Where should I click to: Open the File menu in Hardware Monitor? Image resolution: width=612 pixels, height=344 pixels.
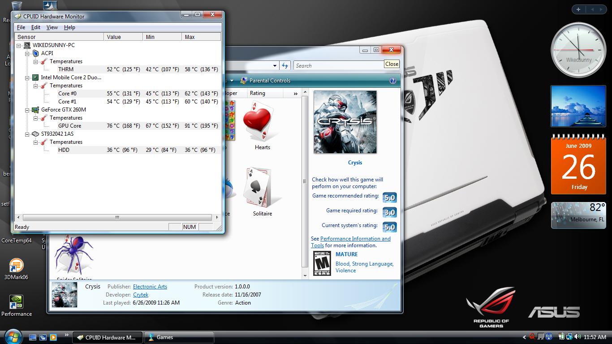pos(21,27)
